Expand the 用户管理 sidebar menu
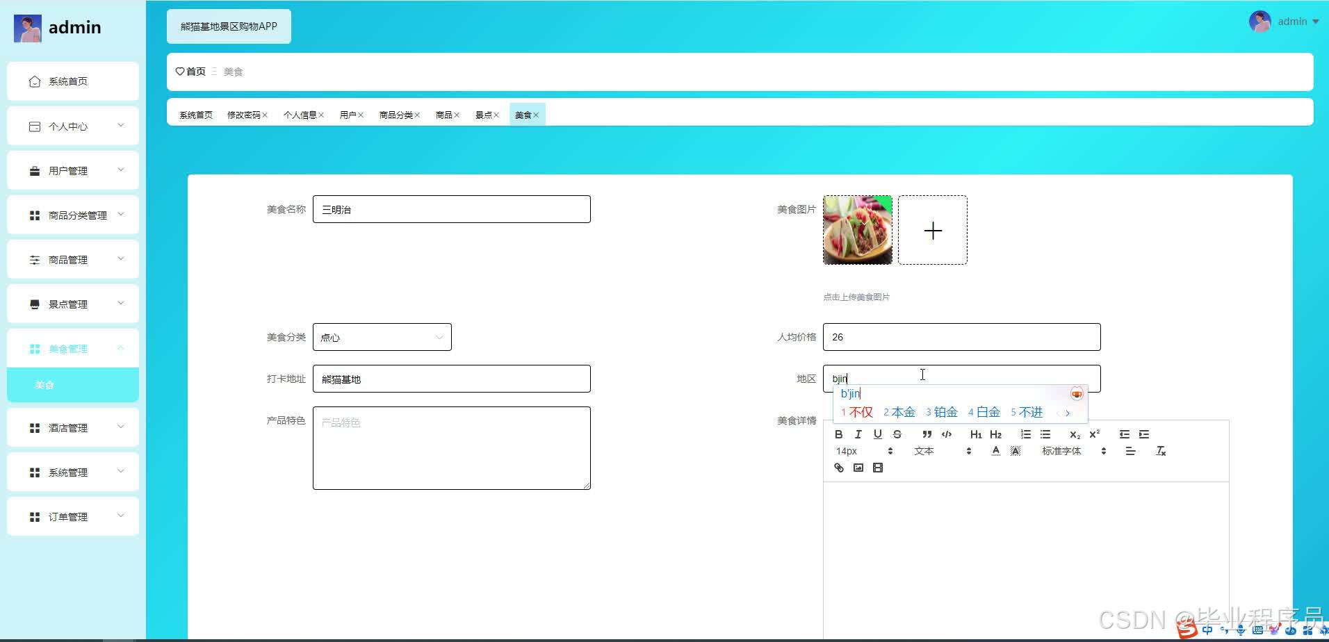Viewport: 1329px width, 642px height. pos(73,170)
